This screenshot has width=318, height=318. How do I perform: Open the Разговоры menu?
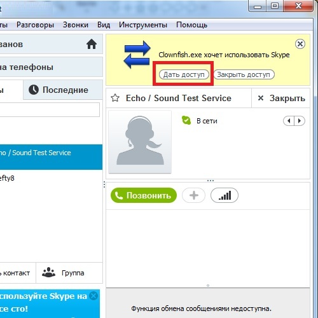click(x=35, y=25)
